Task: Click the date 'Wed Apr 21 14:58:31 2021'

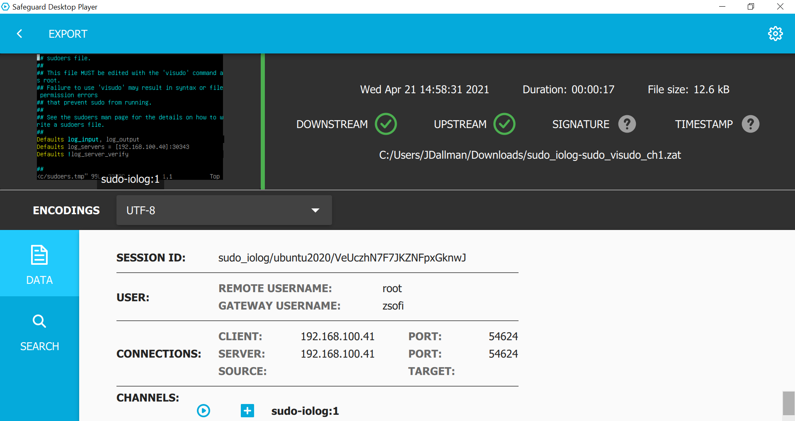Action: point(424,90)
